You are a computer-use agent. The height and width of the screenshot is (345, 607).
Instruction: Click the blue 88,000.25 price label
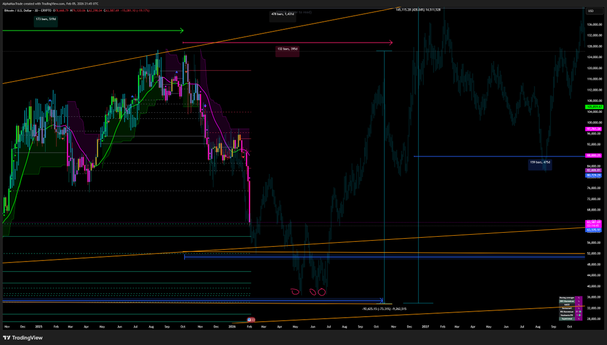(593, 156)
